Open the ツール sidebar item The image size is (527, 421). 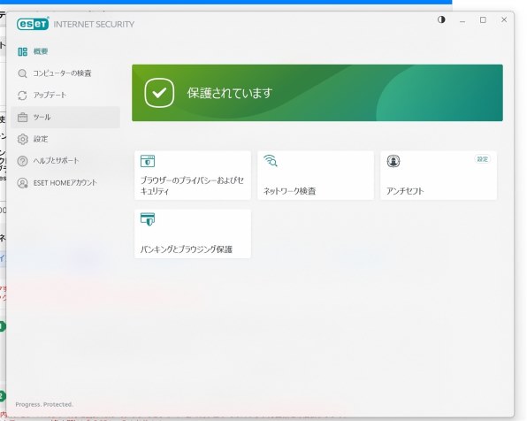[x=65, y=117]
